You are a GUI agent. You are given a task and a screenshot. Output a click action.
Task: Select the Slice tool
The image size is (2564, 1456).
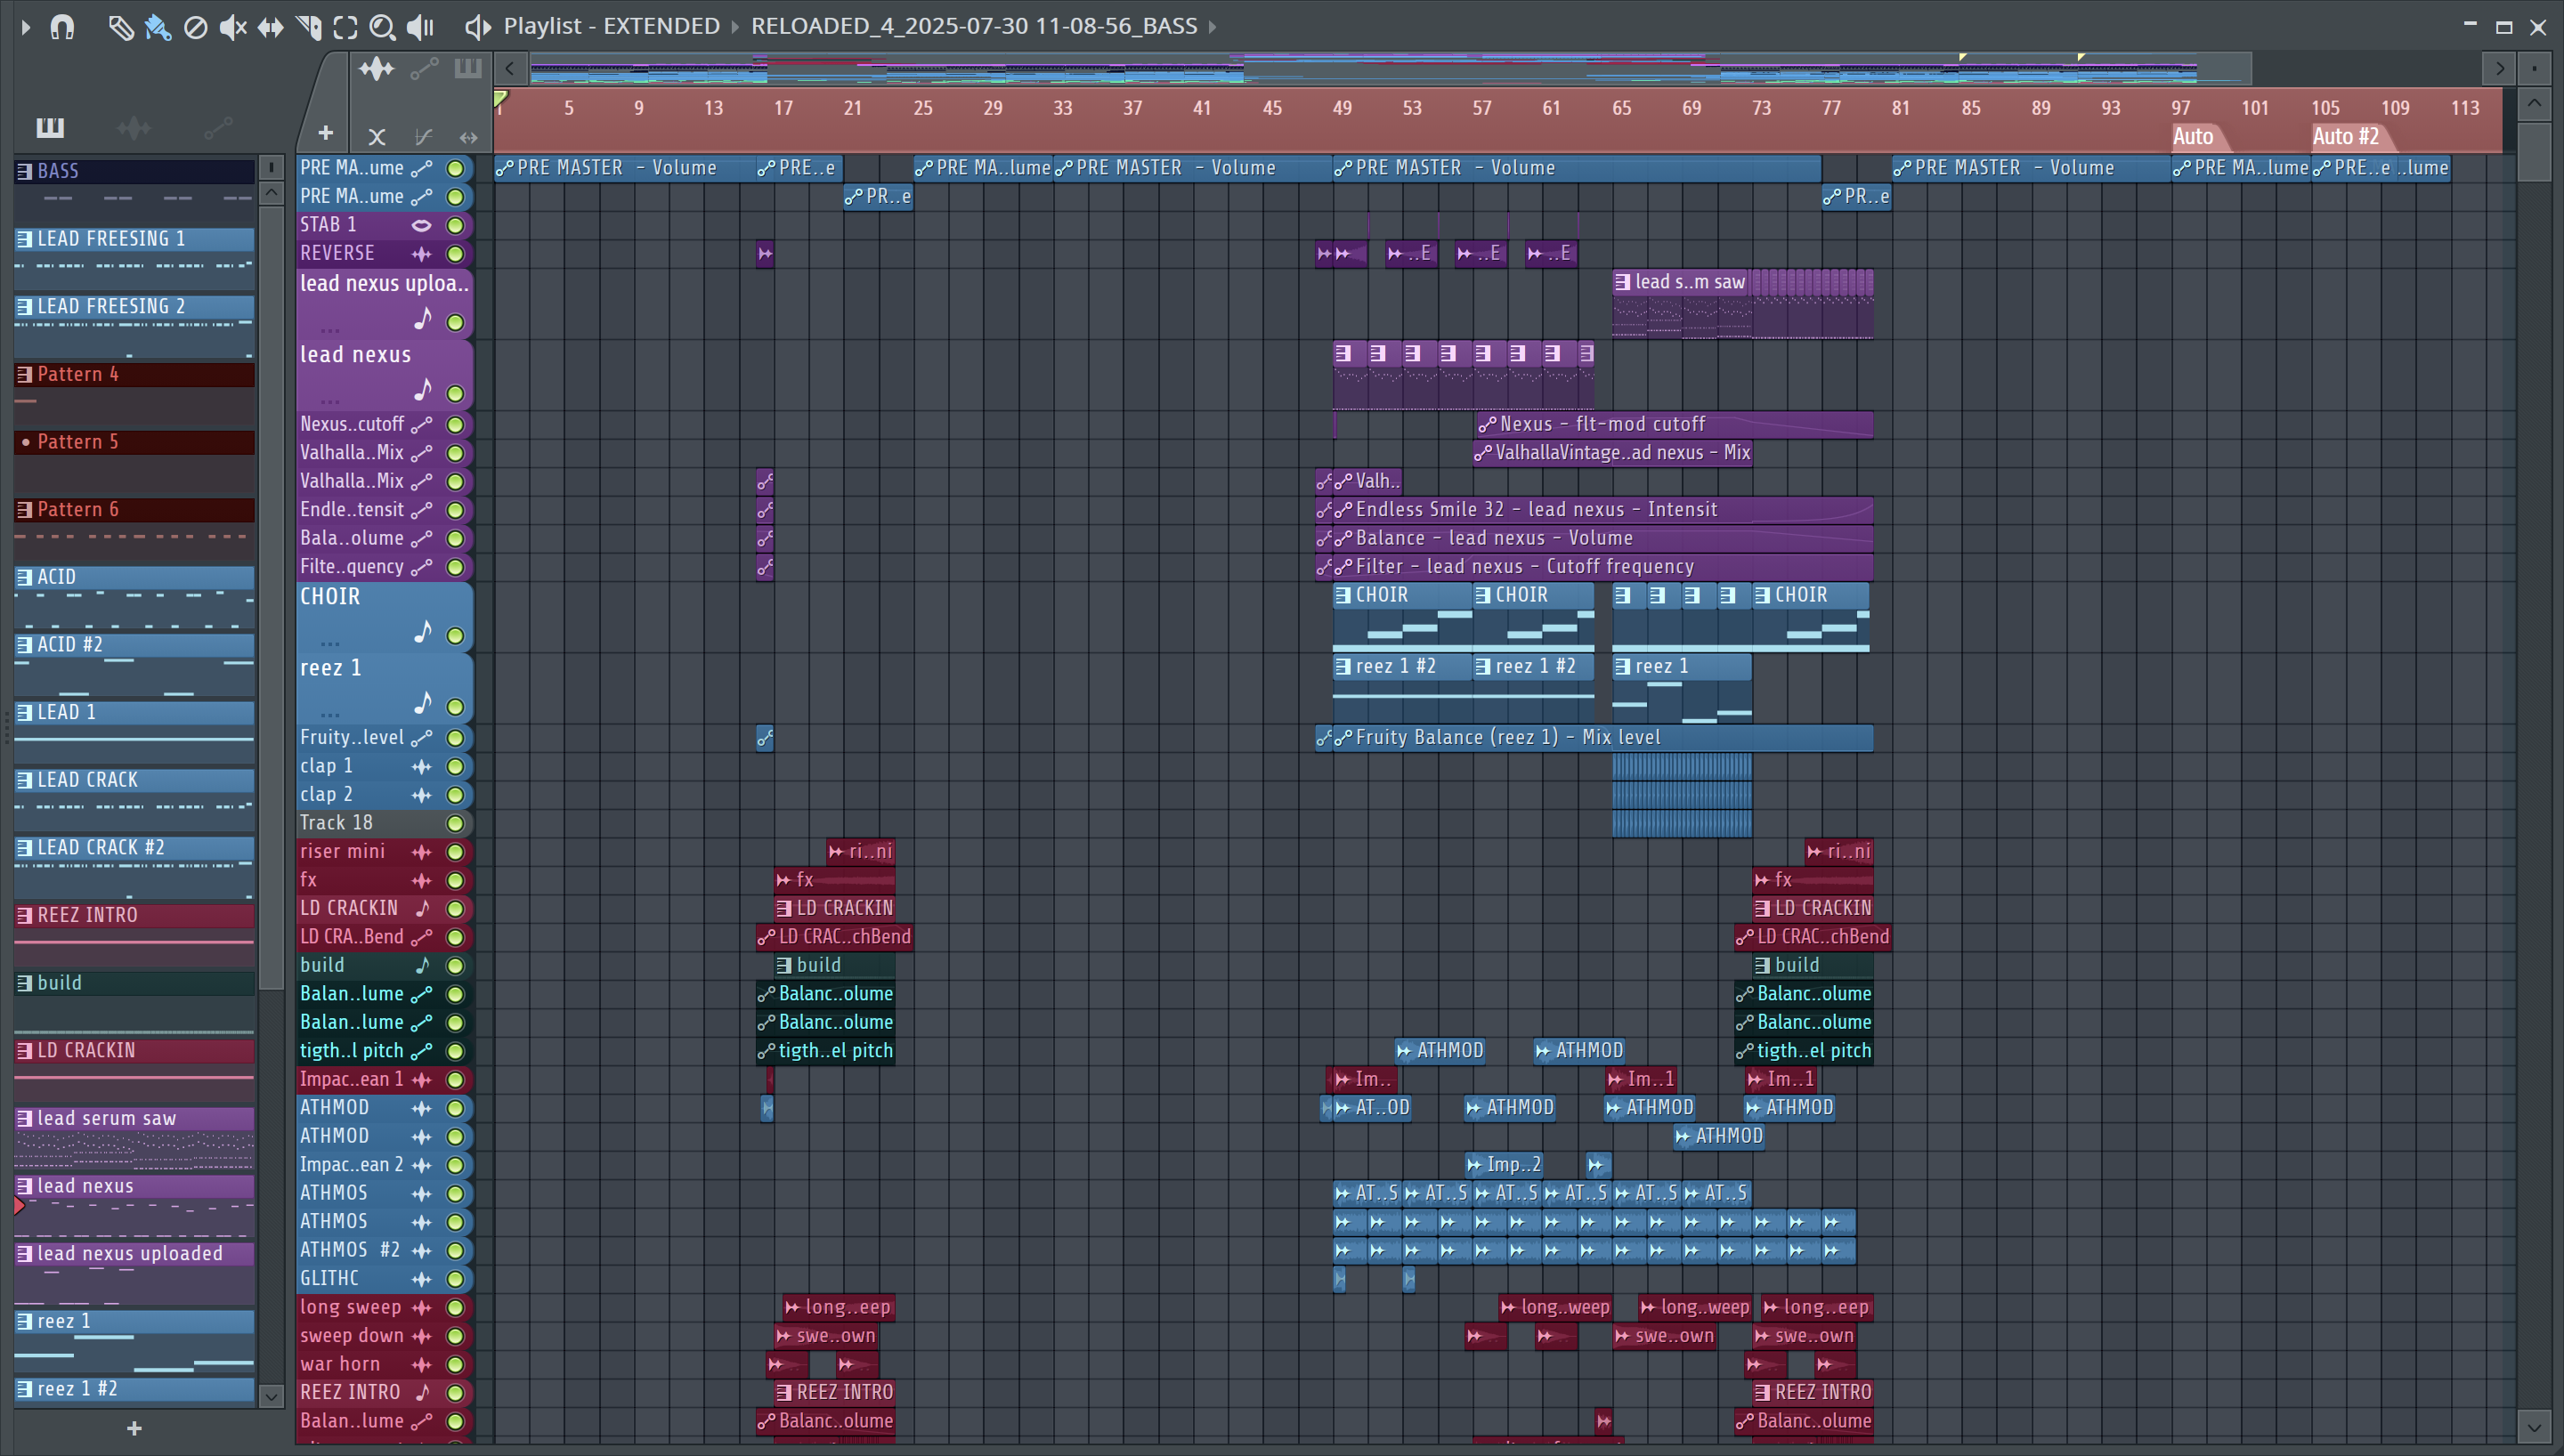308,27
